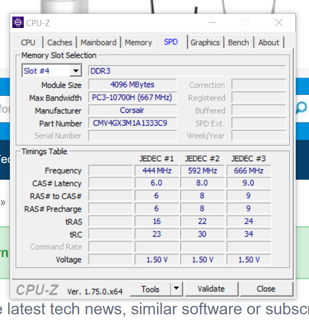
Task: Click the tRC value 30
Action: (x=202, y=234)
